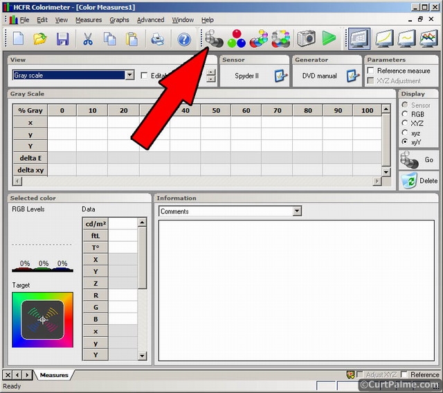The width and height of the screenshot is (443, 393).
Task: Open DVD manual generator configuration icon
Action: (354, 76)
